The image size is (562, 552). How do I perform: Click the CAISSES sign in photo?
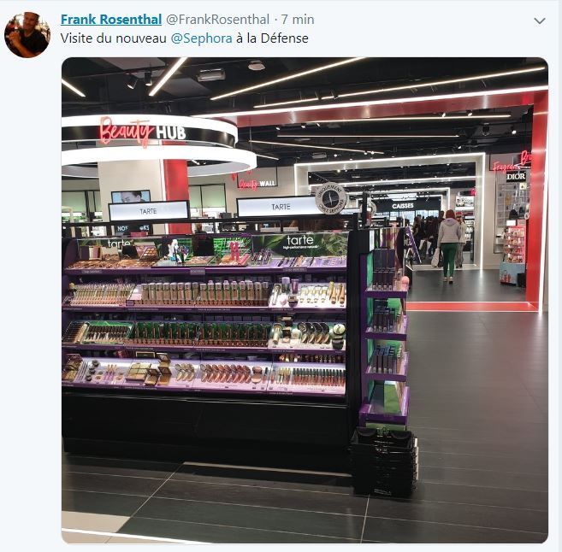pyautogui.click(x=403, y=206)
